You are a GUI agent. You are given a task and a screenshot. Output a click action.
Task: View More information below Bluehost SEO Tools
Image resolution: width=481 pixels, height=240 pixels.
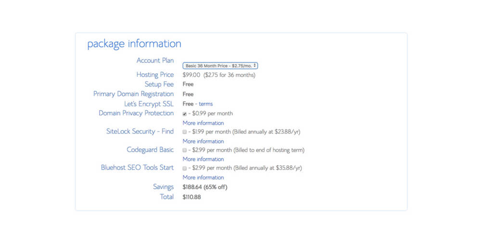coord(203,177)
